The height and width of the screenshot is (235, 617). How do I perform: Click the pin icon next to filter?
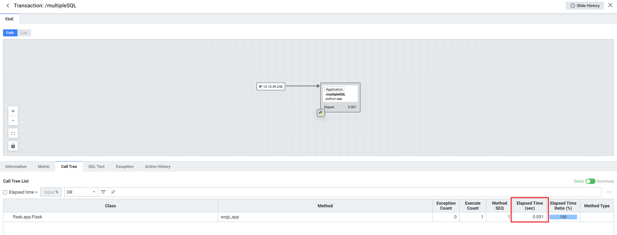(113, 192)
